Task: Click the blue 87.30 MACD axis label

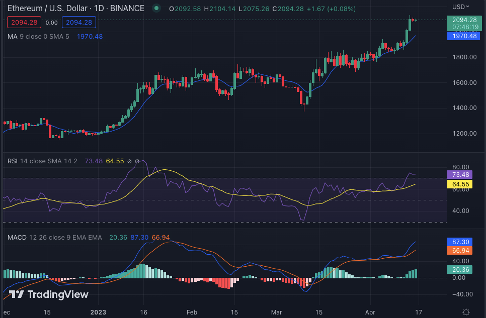Action: (x=460, y=242)
